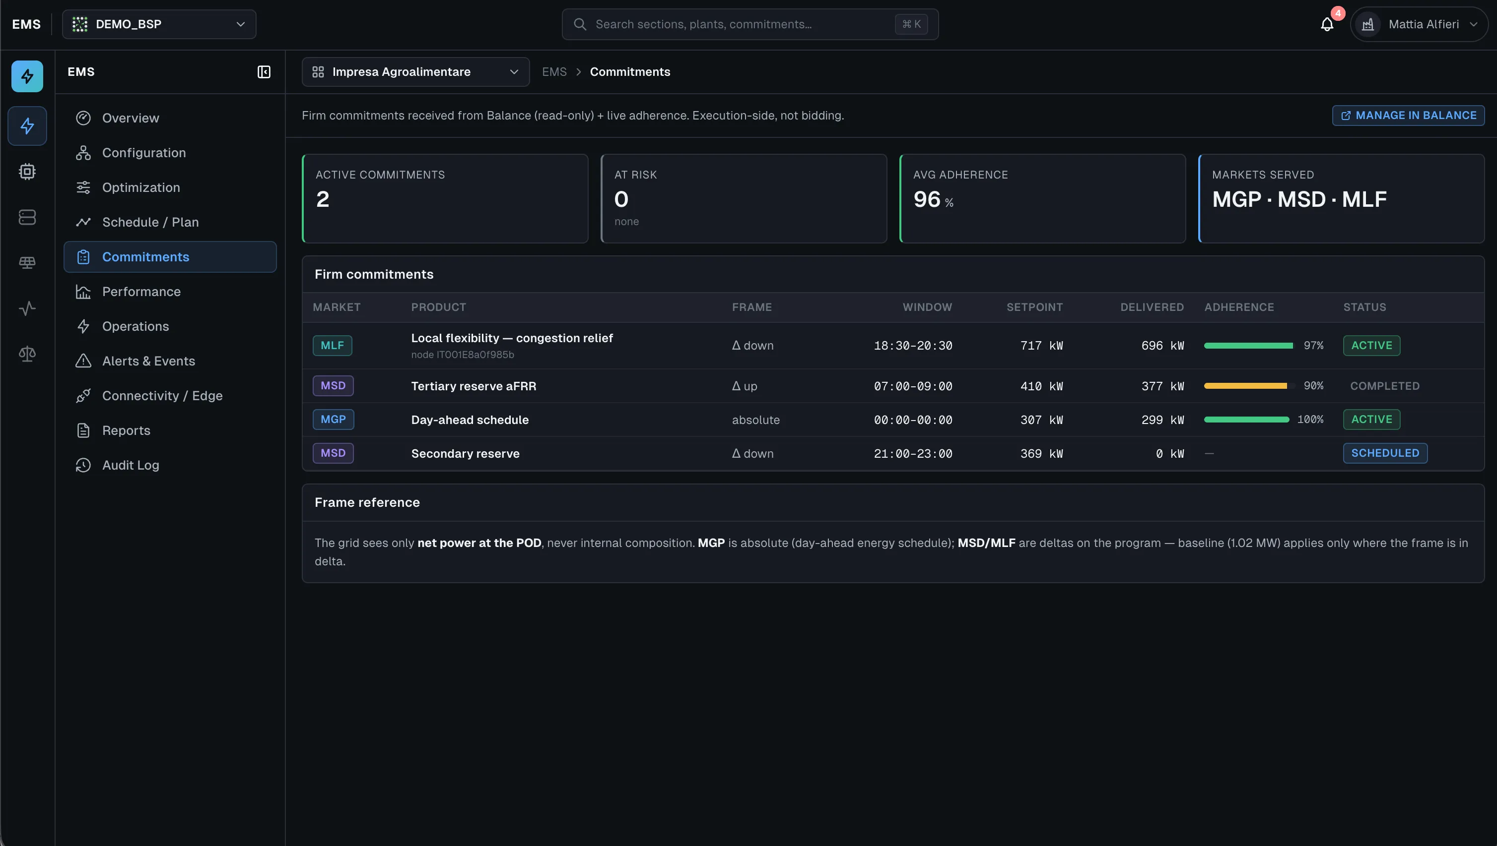Click the Avg Adherence 96% card

point(1042,199)
